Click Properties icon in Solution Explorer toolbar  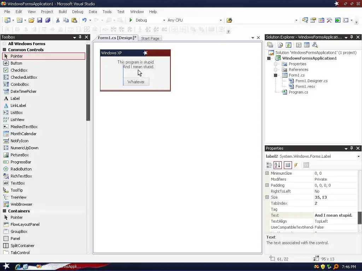270,45
